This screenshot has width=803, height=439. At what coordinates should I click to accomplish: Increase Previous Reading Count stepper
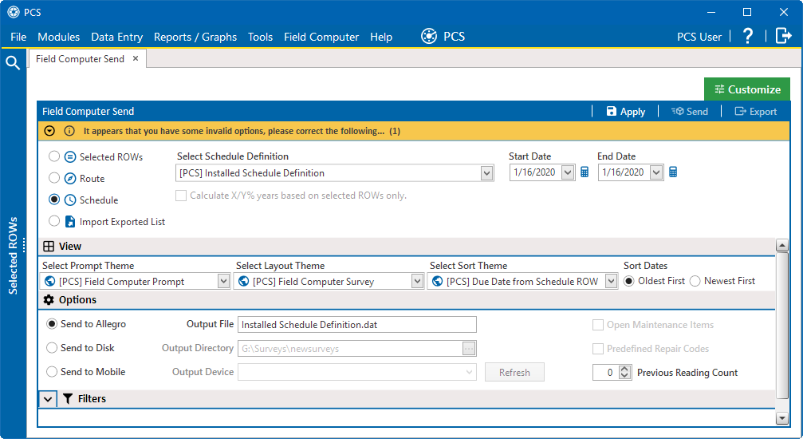(624, 369)
